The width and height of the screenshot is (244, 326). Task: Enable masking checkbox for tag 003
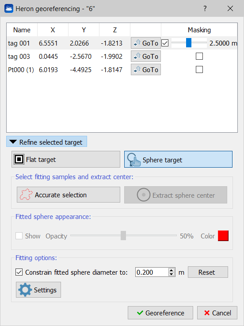(x=199, y=56)
